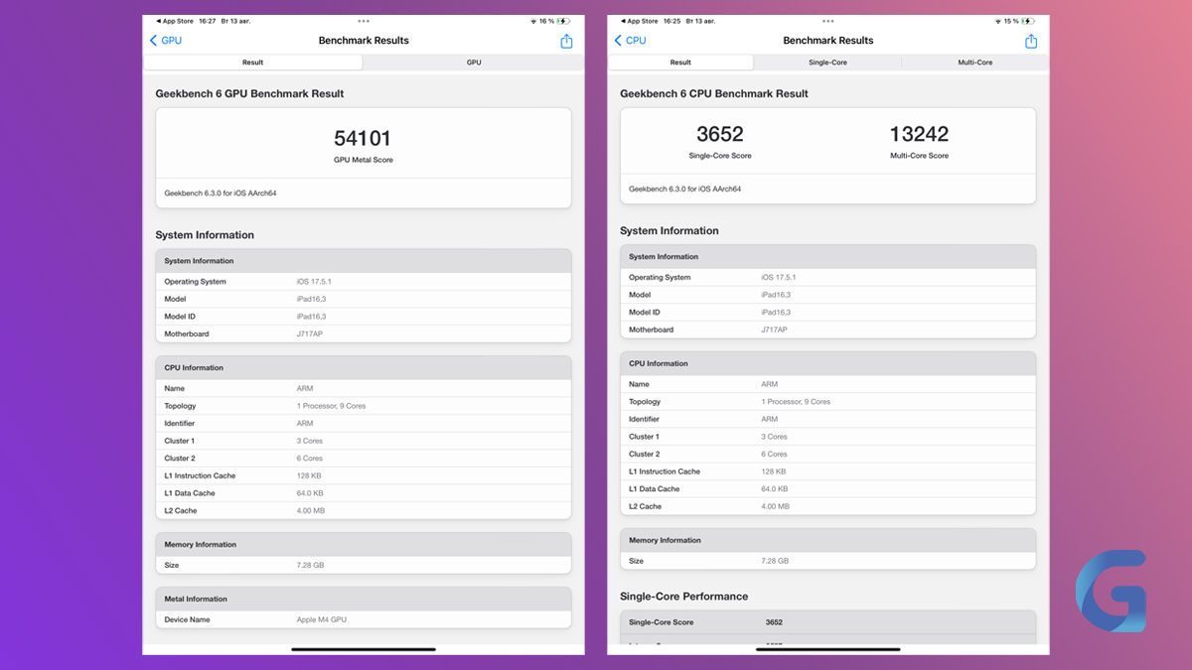Select L2 Cache row in GPU window
The image size is (1192, 670).
[x=364, y=510]
